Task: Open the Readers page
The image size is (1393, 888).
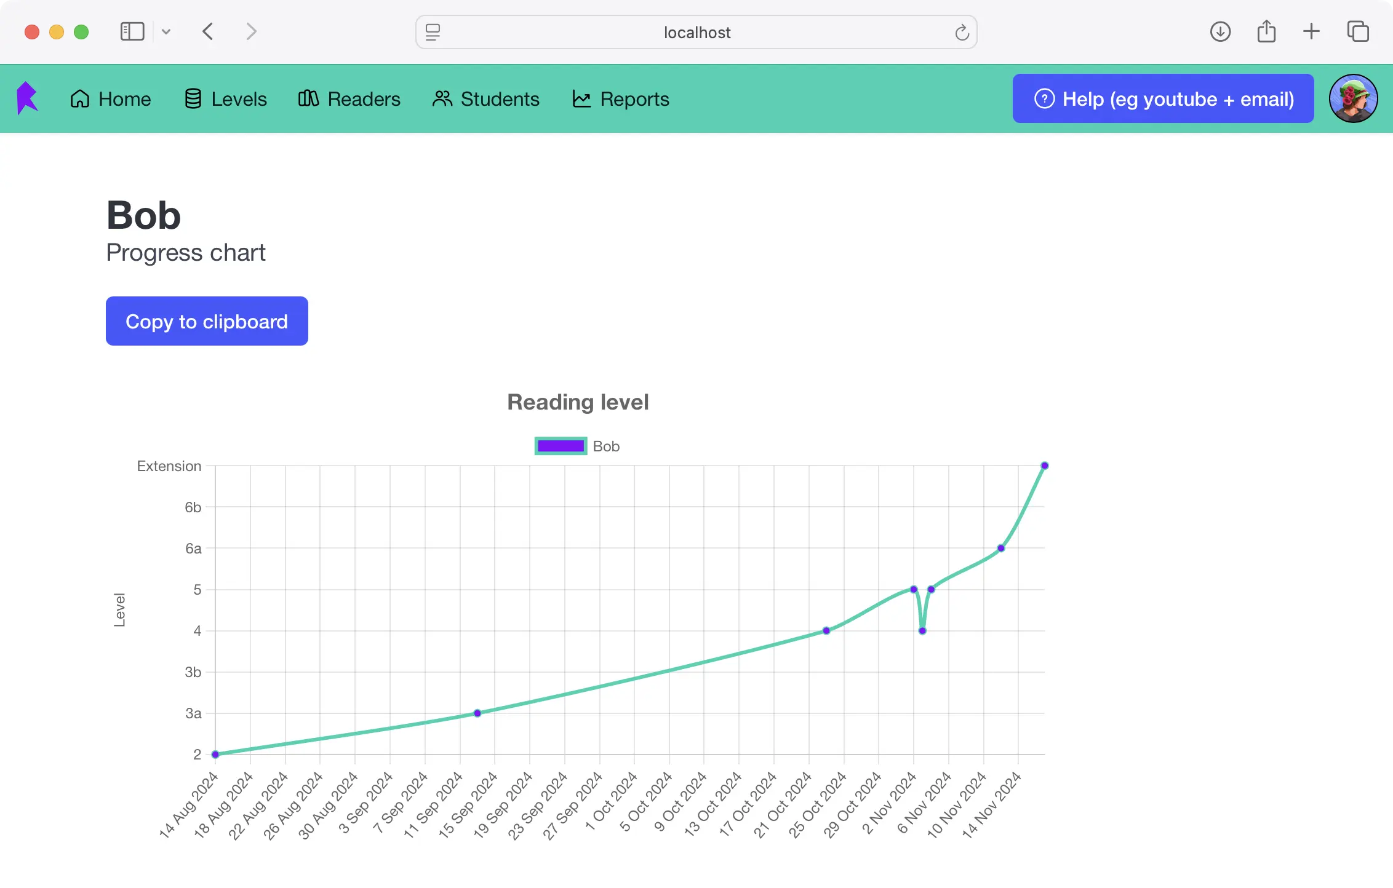Action: tap(349, 99)
